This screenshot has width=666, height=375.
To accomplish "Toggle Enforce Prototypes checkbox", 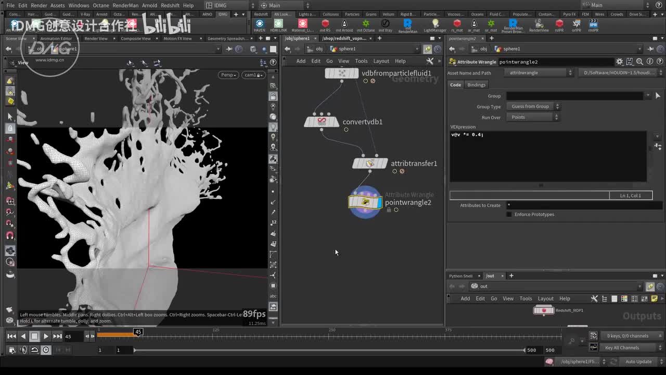I will 509,215.
